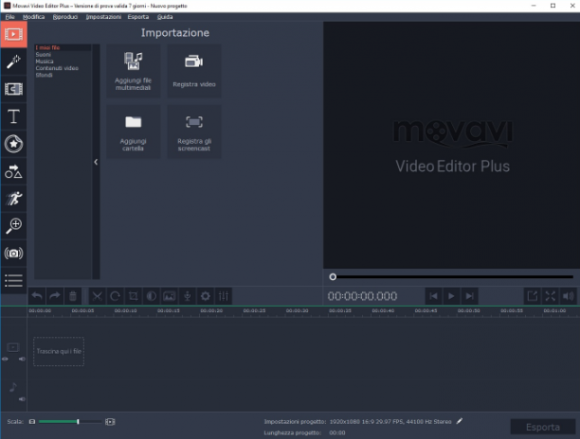Open the Stabilization camera tab
Screen dimensions: 580x439
(13, 254)
